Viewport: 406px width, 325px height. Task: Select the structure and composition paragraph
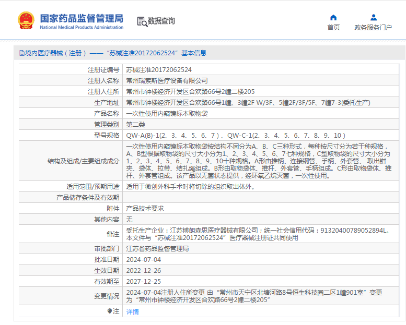tap(259, 161)
